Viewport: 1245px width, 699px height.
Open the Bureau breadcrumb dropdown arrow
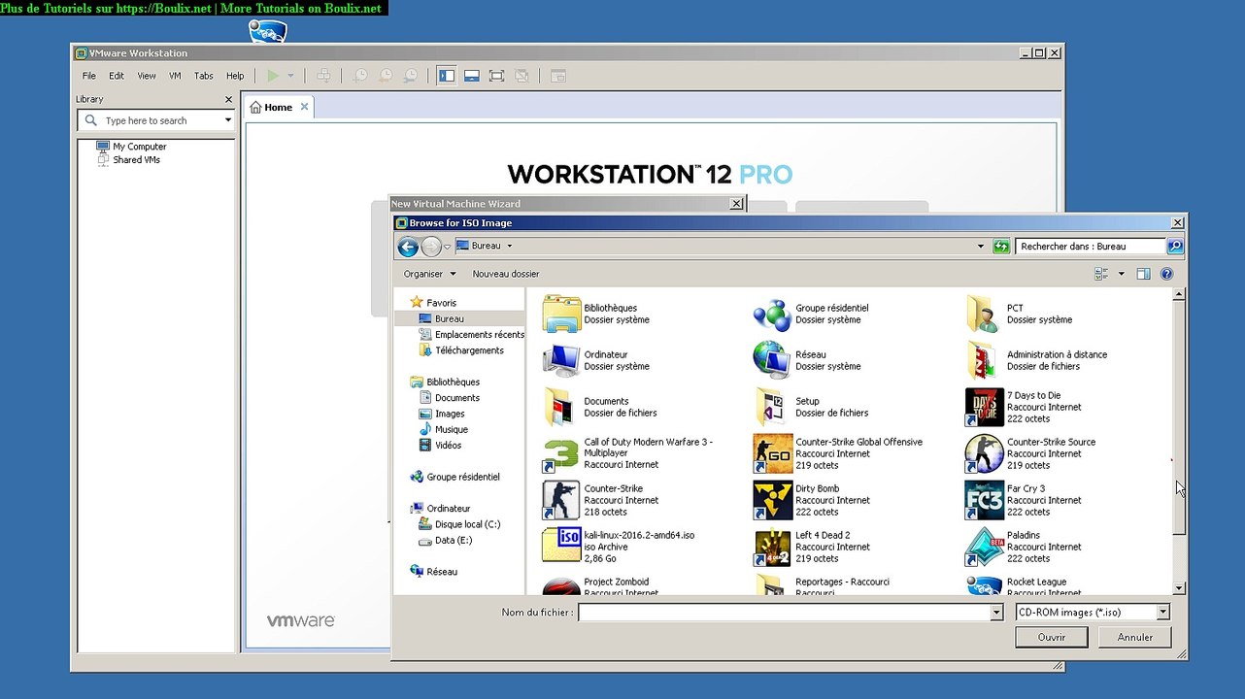(x=509, y=247)
